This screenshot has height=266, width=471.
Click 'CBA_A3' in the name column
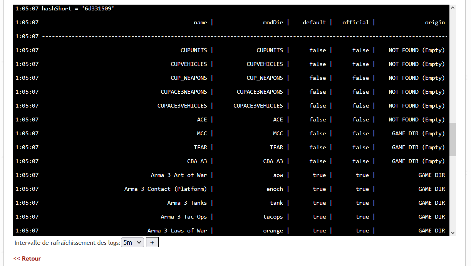(197, 161)
